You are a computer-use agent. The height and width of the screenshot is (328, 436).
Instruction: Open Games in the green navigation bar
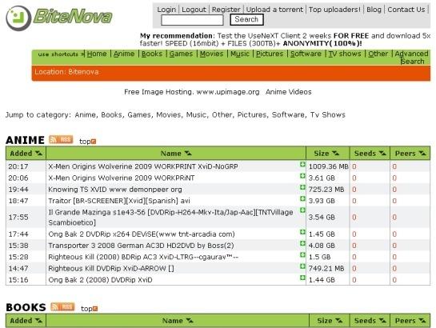(x=181, y=54)
